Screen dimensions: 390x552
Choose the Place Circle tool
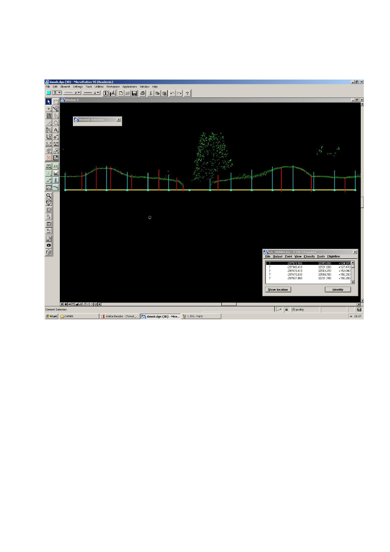(x=56, y=123)
